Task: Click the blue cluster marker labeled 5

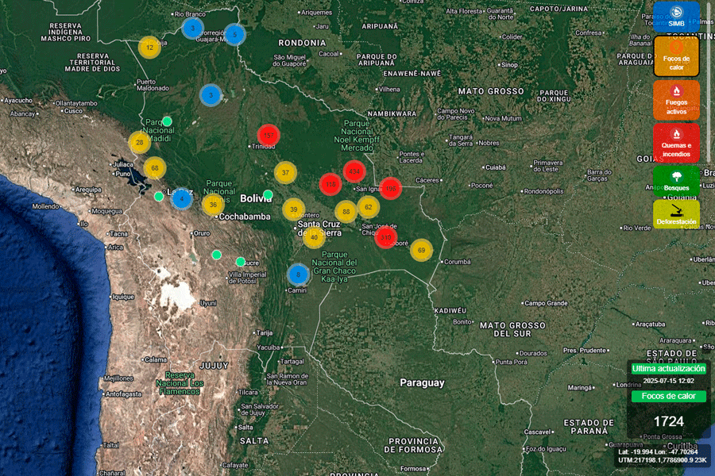Action: click(x=234, y=35)
